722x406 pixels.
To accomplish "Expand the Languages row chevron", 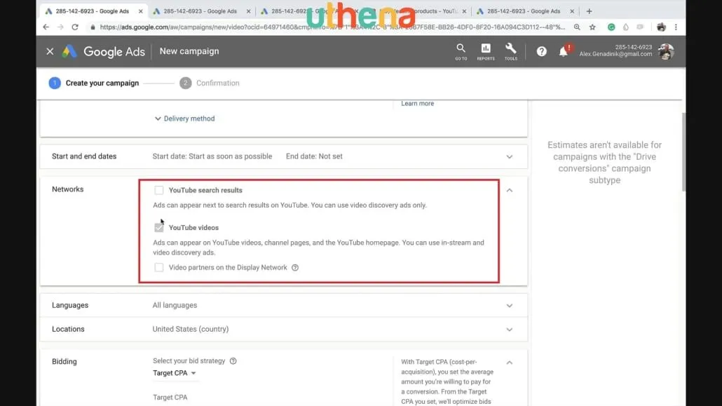I will [510, 306].
